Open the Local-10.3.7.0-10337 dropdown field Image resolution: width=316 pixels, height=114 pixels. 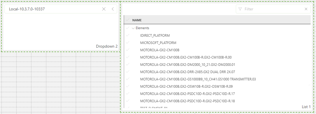[61, 9]
